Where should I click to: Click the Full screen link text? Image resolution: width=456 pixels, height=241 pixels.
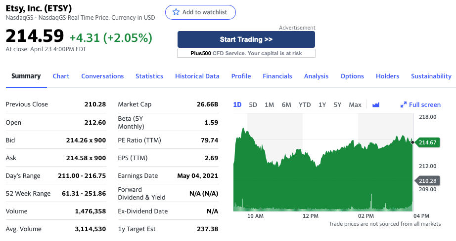424,104
